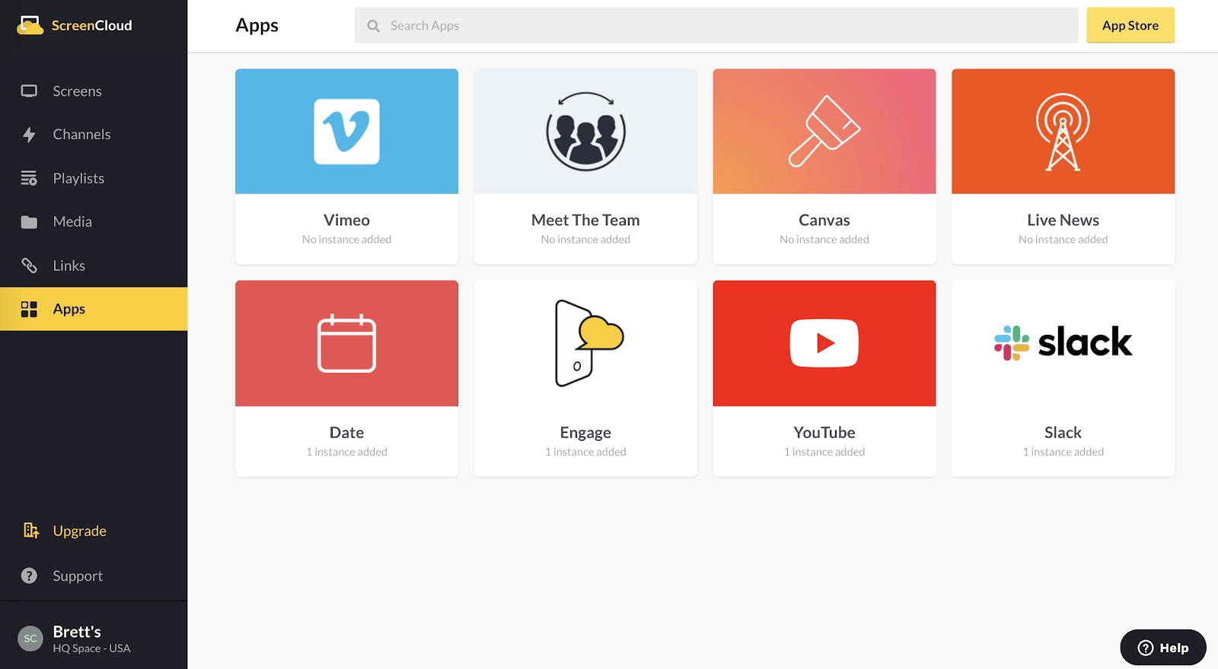Click the SC account avatar

pos(30,639)
